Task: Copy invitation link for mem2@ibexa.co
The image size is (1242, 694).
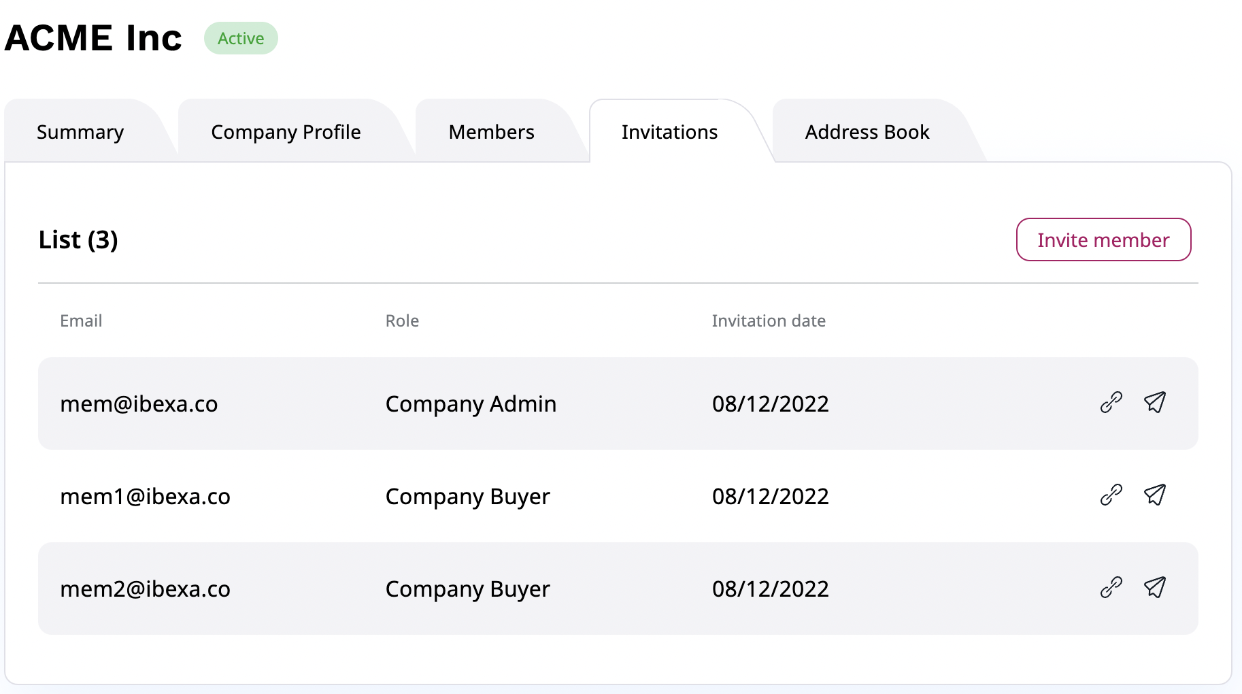Action: click(1111, 588)
